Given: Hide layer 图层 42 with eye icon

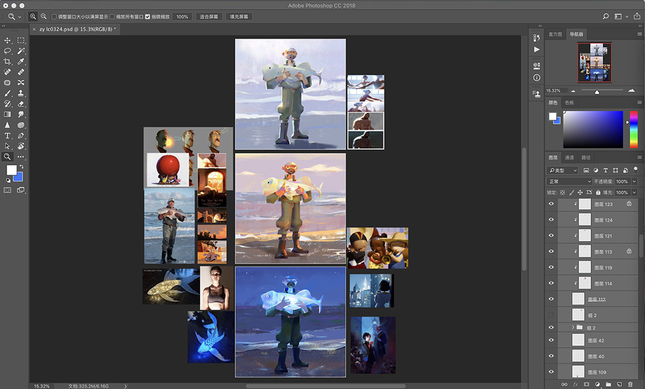Looking at the screenshot, I should click(x=551, y=340).
